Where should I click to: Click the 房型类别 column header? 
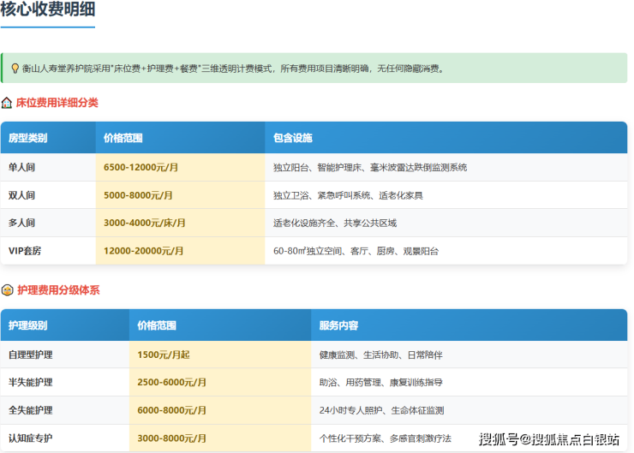[x=27, y=138]
